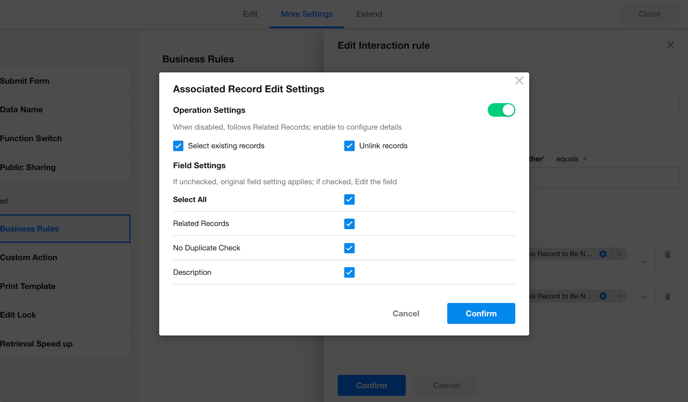Remove second record chip with X icon
The image size is (688, 402).
619,296
